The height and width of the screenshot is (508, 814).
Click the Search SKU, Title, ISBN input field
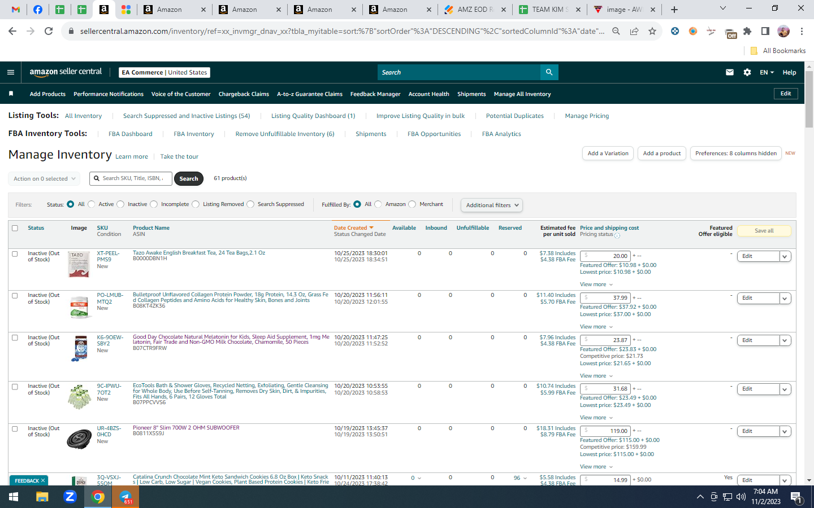[x=131, y=178]
